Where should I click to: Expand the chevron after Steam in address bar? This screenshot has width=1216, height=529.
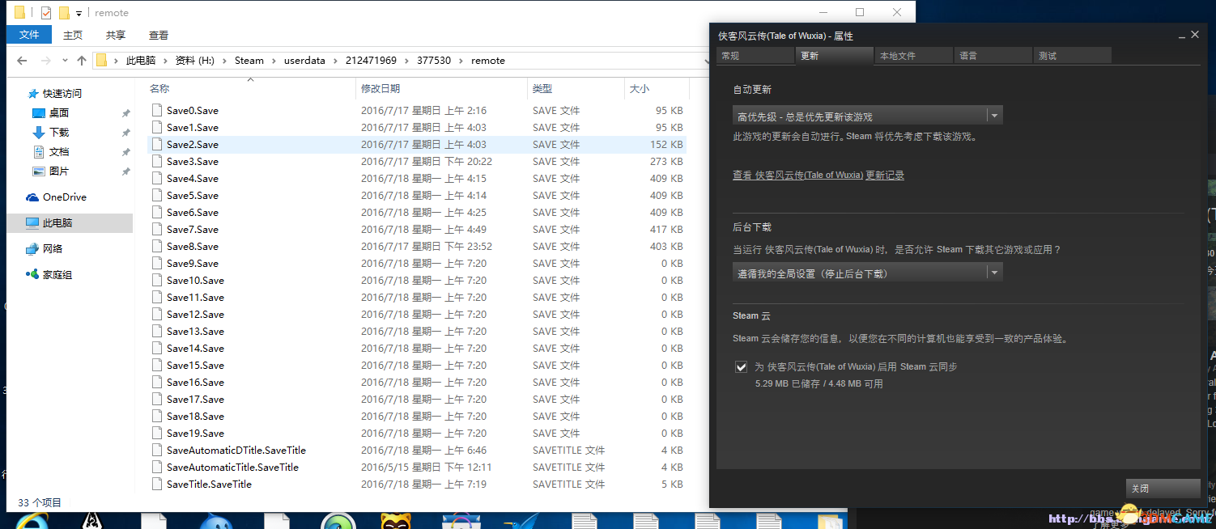click(x=274, y=61)
